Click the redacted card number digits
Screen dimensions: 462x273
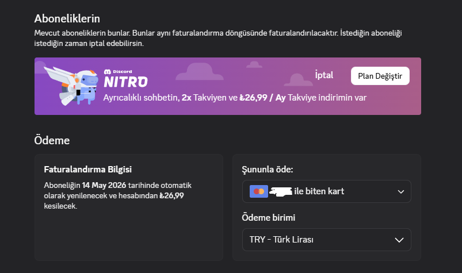pyautogui.click(x=281, y=191)
